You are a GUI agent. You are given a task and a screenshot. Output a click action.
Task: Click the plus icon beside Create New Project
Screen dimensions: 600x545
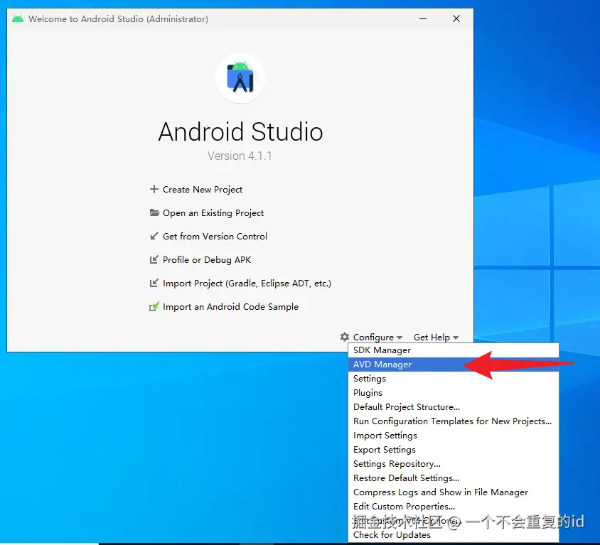click(154, 189)
